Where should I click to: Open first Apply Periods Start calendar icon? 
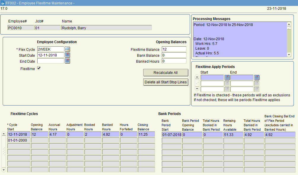(227, 77)
